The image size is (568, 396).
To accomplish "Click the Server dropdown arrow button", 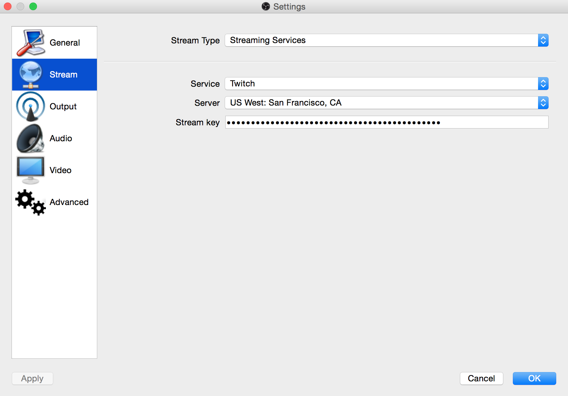I will coord(543,103).
